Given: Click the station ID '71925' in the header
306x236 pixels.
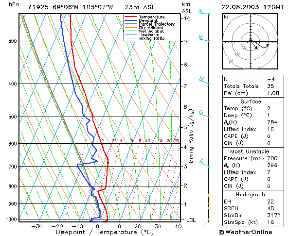Looking at the screenshot, I should pyautogui.click(x=38, y=7).
